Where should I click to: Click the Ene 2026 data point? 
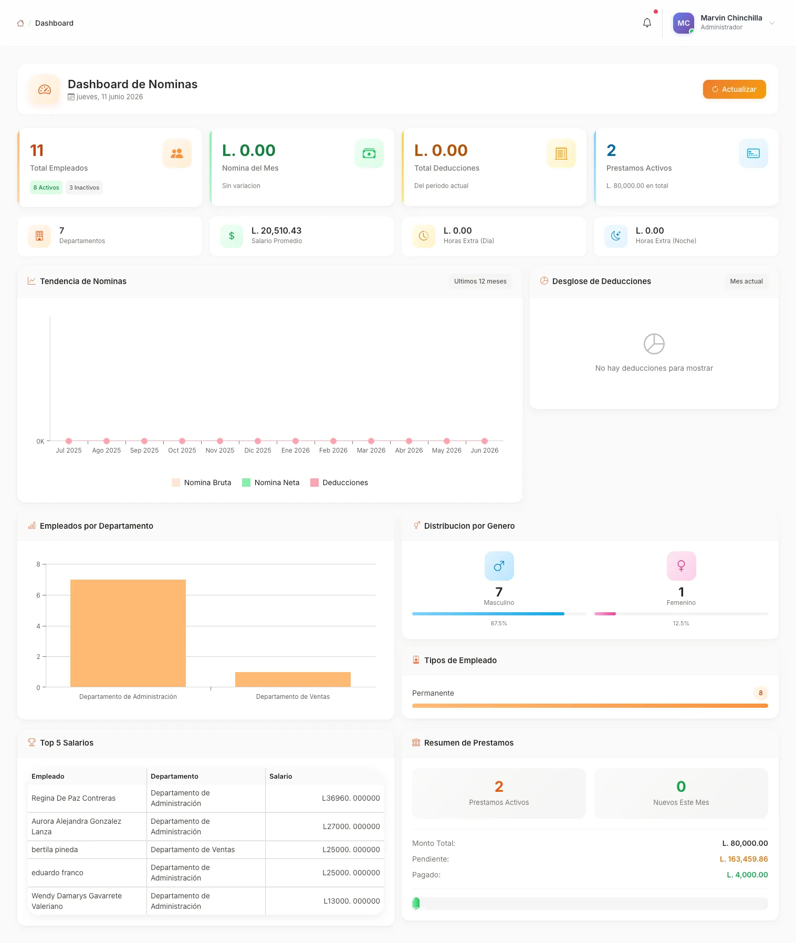[296, 441]
